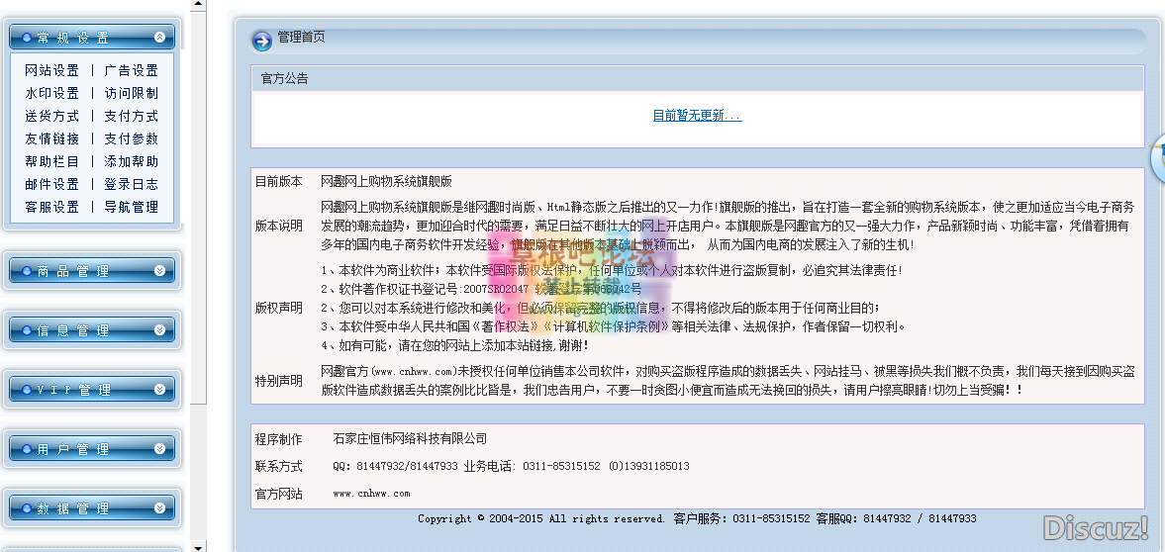Screen dimensions: 1165x552
Task: Select the 商品管理 menu header
Action: click(92, 270)
